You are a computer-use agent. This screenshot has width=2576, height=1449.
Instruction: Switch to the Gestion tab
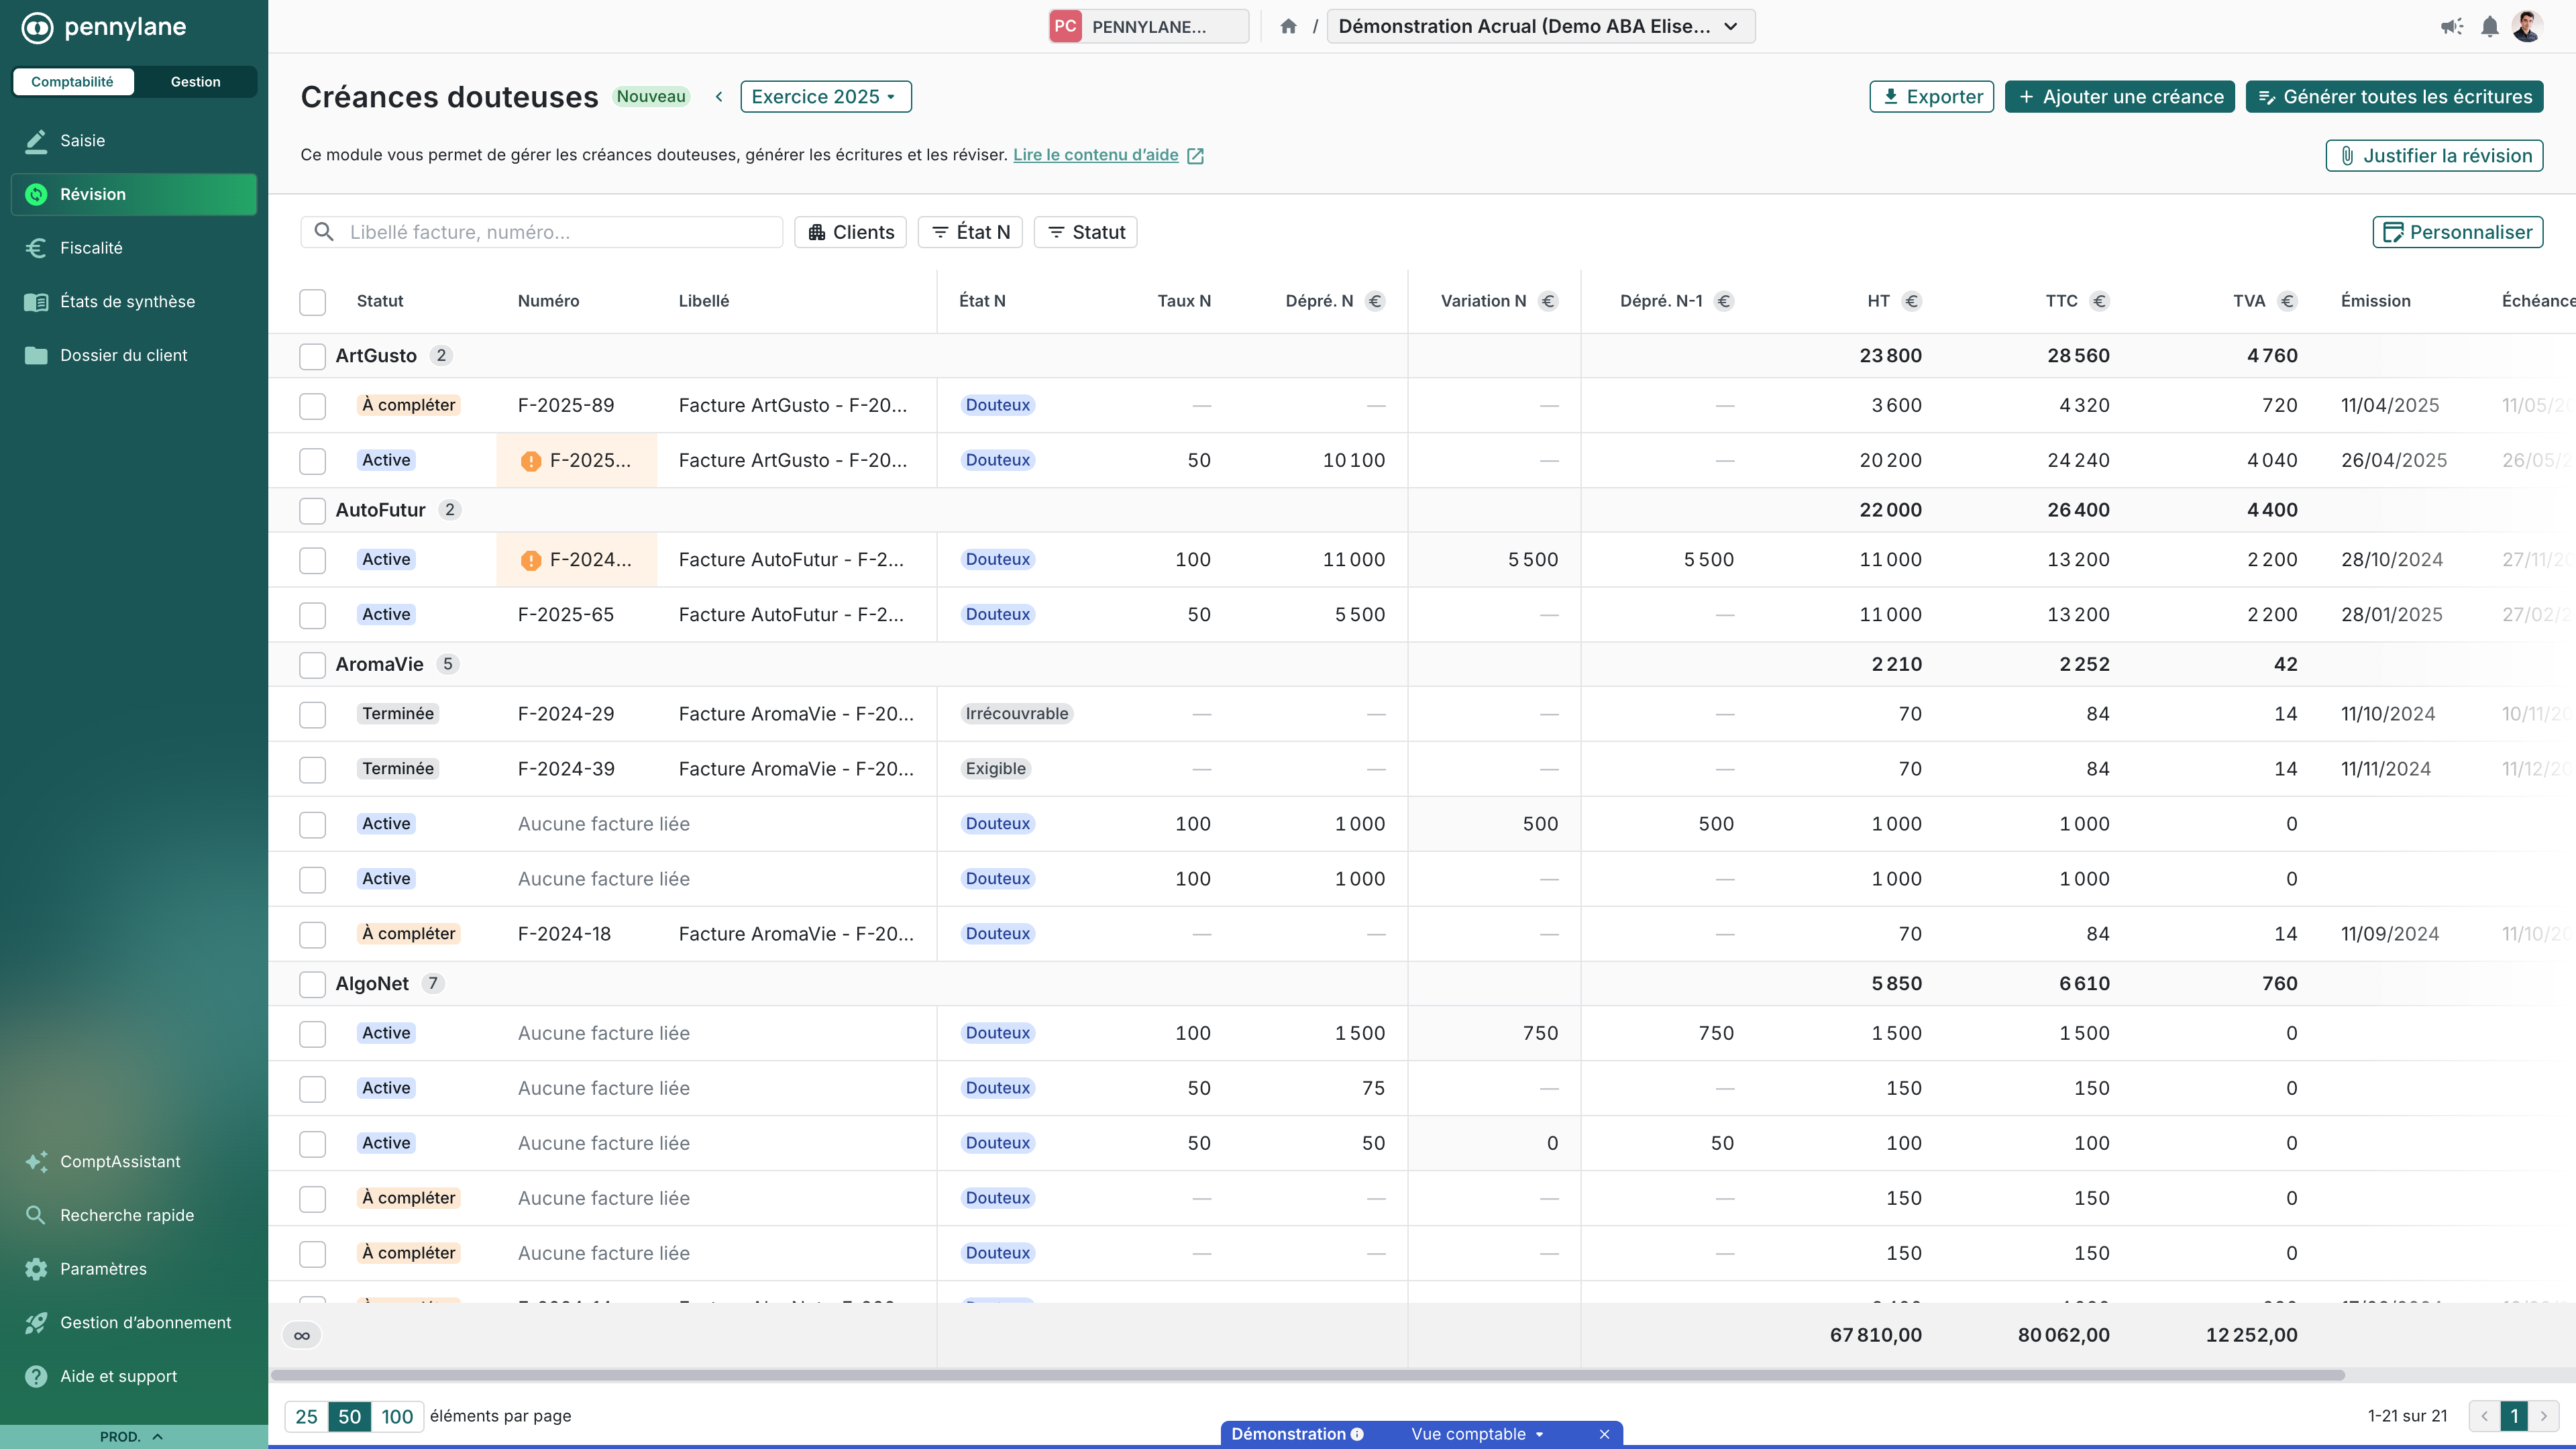pos(195,82)
